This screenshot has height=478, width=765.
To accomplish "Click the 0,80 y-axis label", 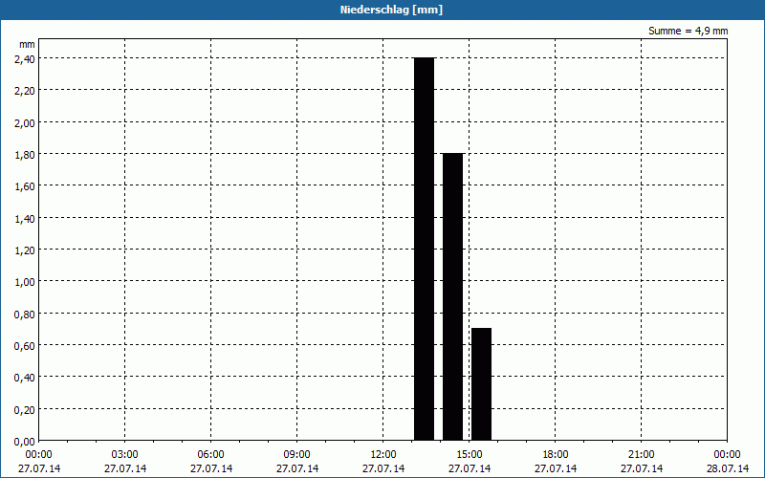I will click(x=25, y=314).
